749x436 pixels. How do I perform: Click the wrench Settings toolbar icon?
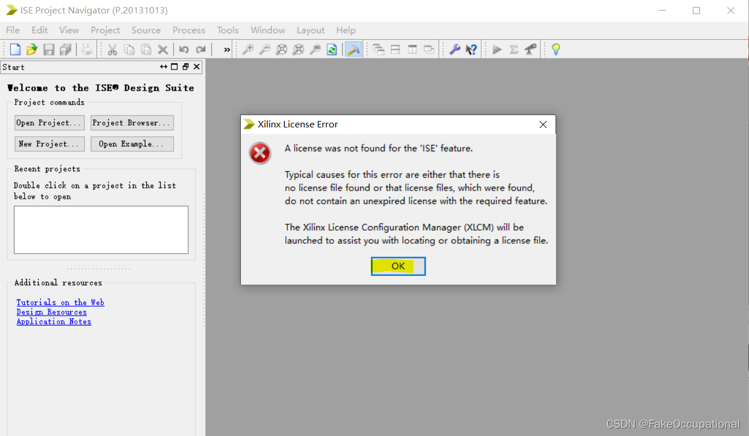tap(454, 49)
